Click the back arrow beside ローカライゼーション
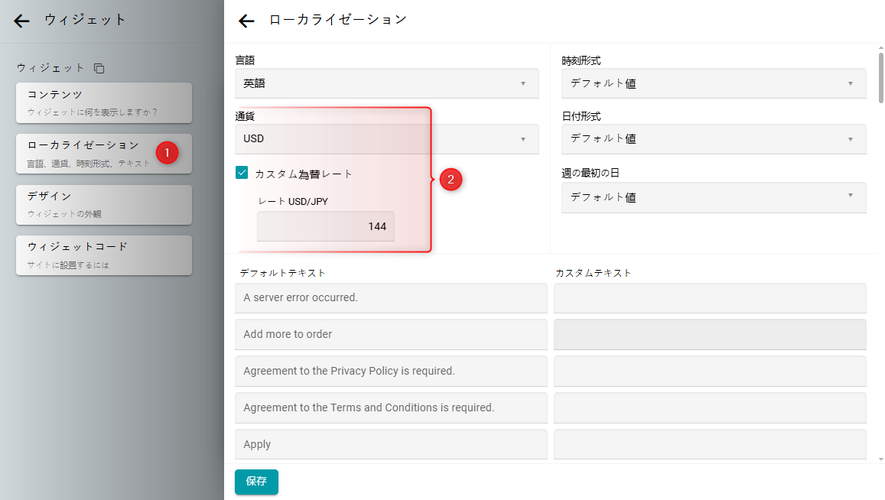Viewport: 885px width, 500px height. [246, 21]
